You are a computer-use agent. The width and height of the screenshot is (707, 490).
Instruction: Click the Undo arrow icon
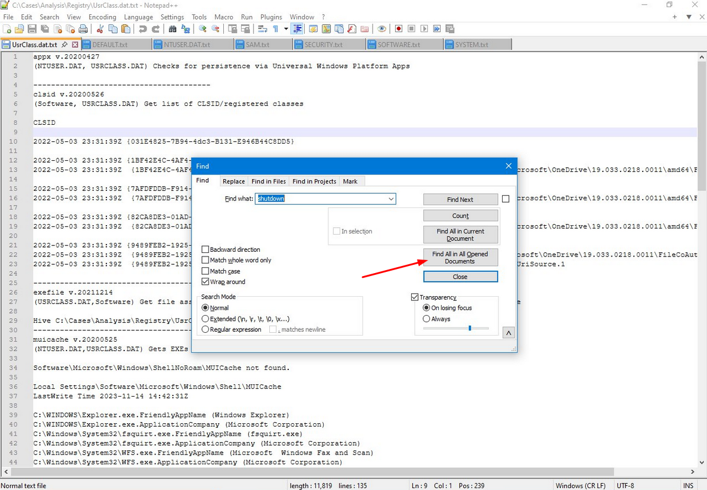tap(142, 29)
